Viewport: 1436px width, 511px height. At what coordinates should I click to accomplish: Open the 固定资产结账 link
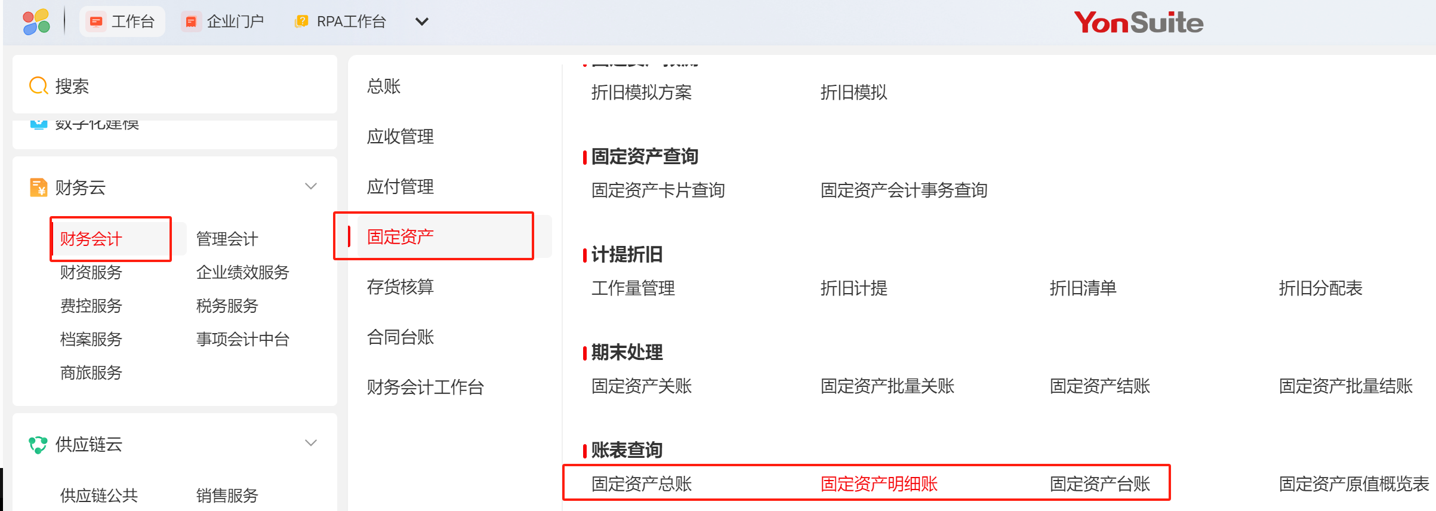click(1100, 386)
